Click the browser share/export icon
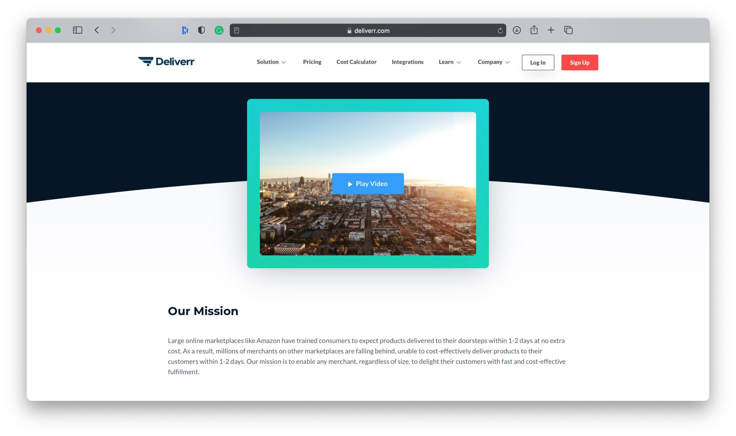The image size is (736, 436). point(534,30)
